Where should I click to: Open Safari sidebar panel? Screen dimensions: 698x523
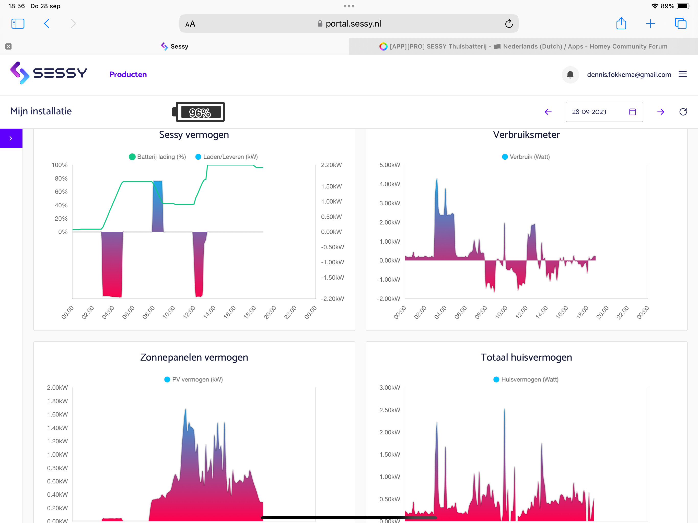pyautogui.click(x=18, y=24)
